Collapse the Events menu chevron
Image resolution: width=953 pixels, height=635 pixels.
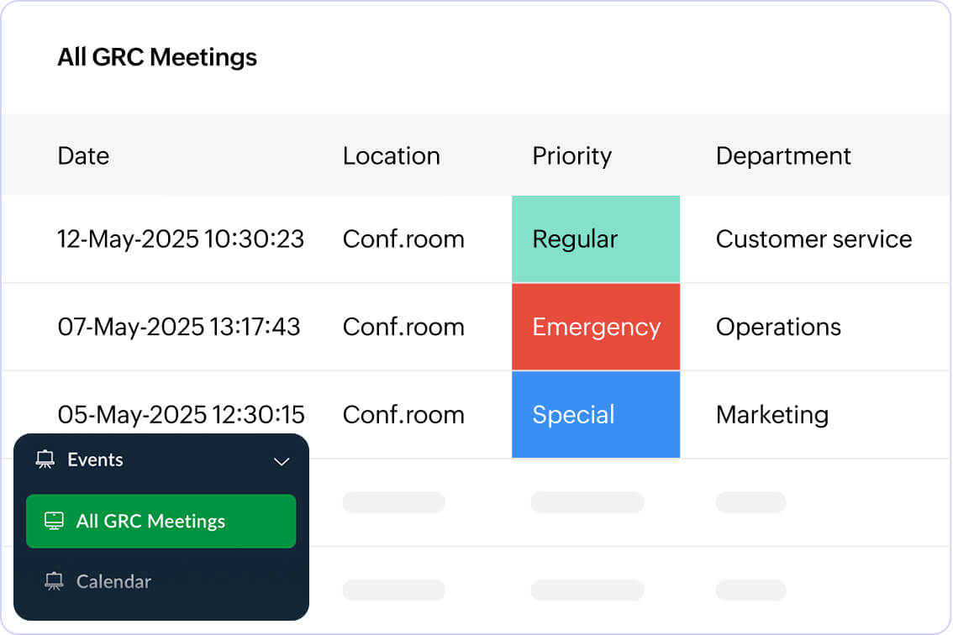click(282, 461)
